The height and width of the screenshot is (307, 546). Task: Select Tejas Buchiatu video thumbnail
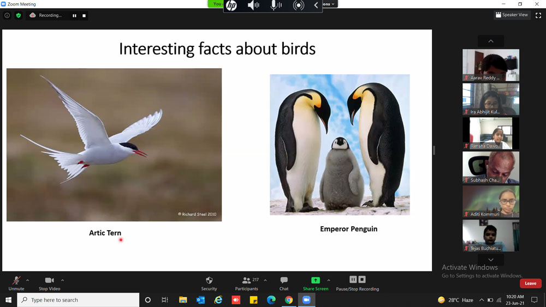491,236
